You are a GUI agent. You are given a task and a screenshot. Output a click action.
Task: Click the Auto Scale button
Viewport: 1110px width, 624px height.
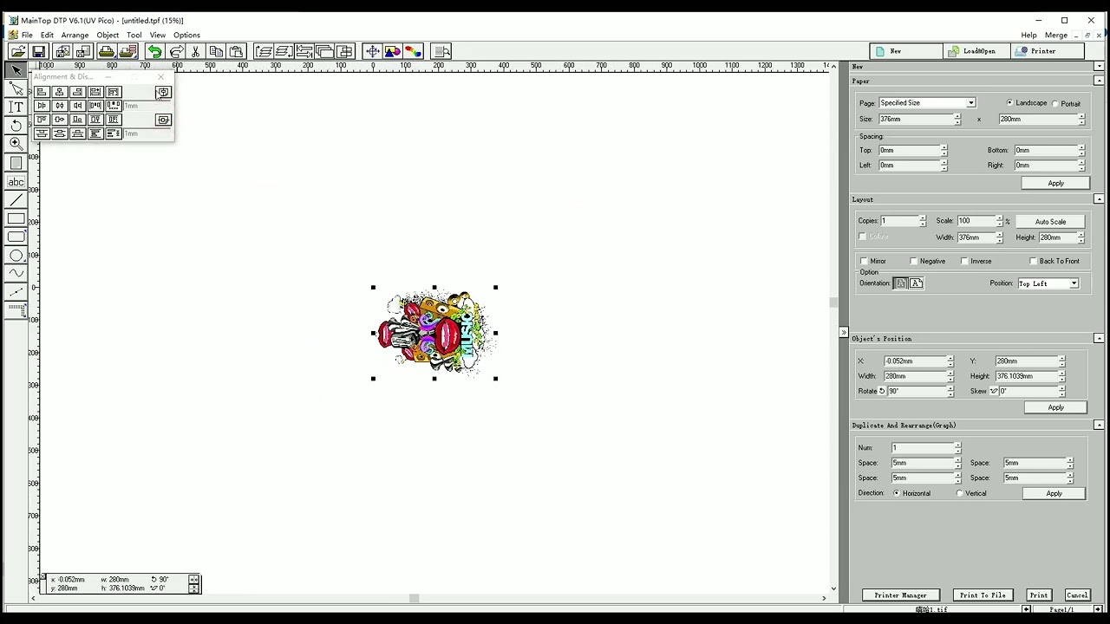click(1050, 221)
